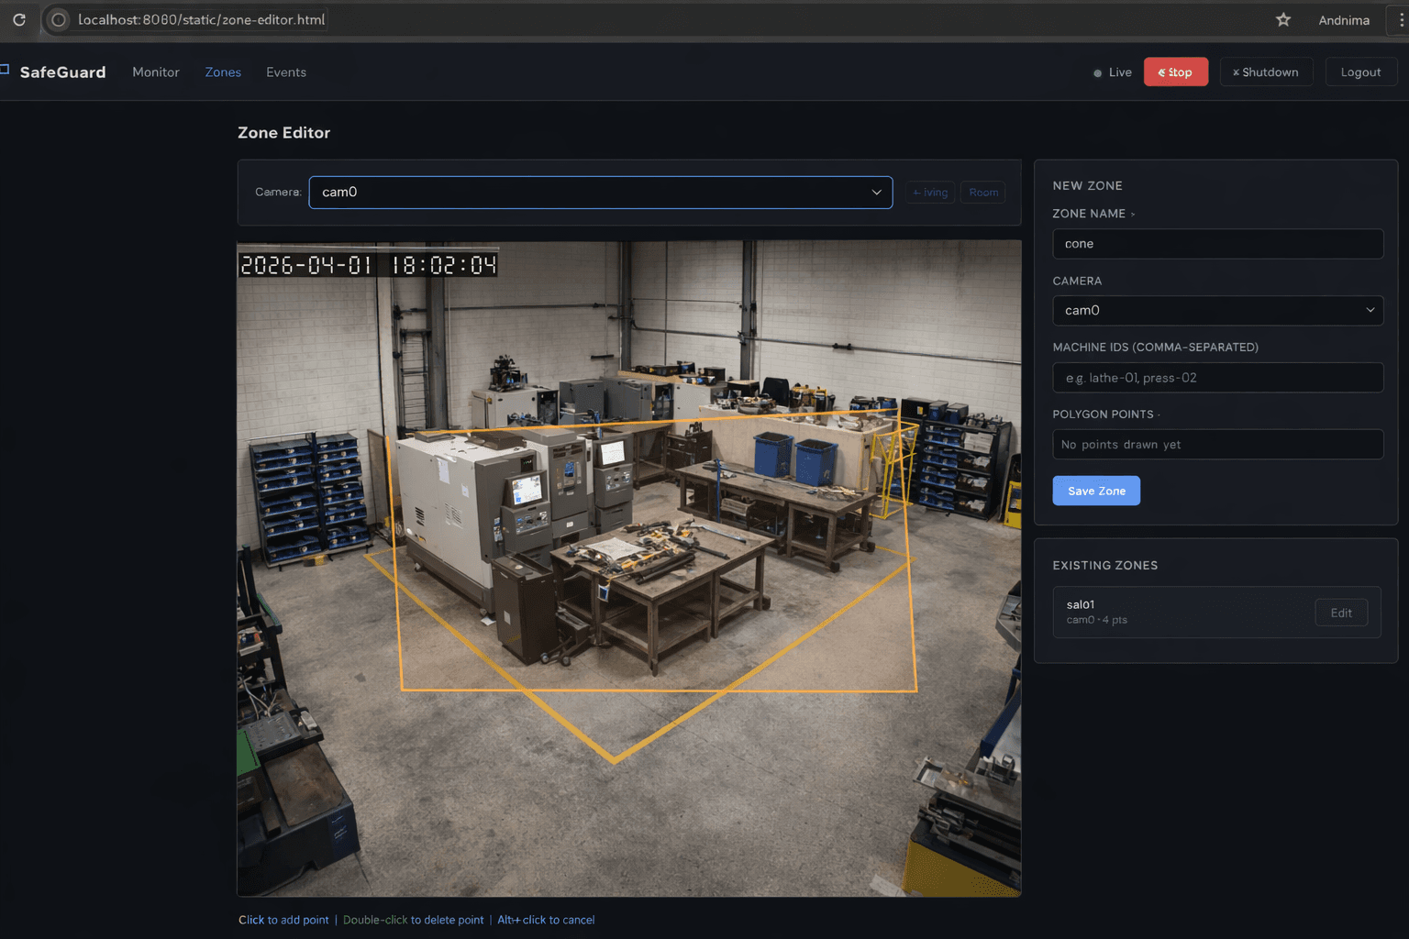This screenshot has width=1409, height=939.
Task: Log out using the Logout button
Action: (1360, 72)
